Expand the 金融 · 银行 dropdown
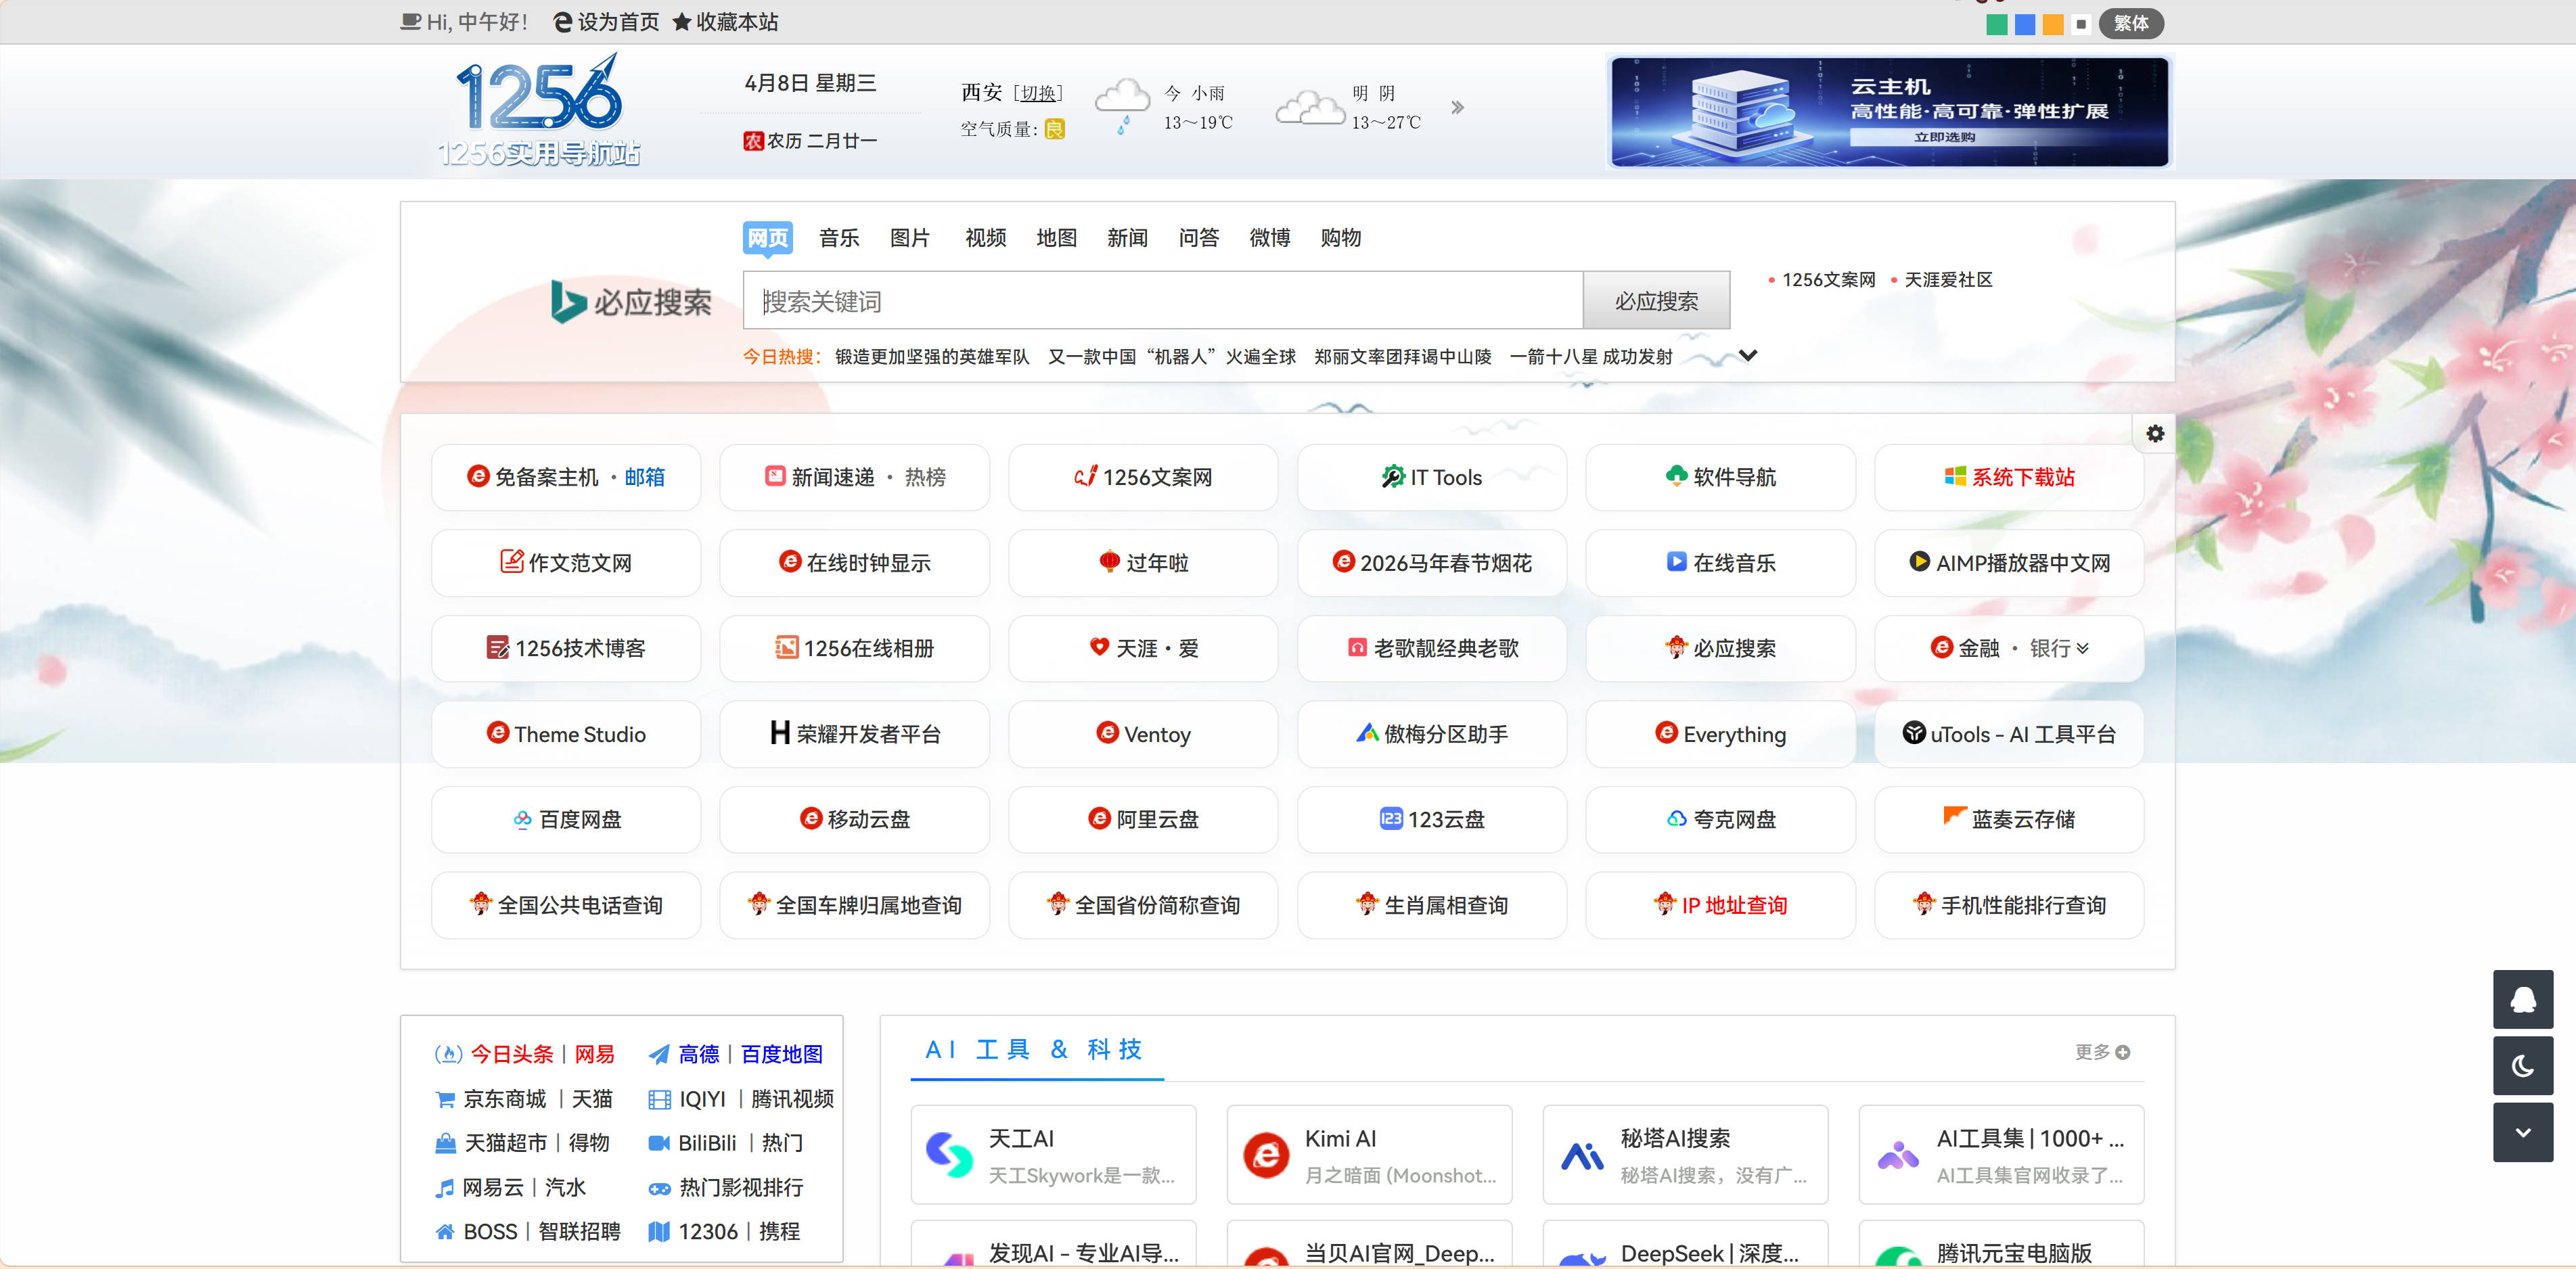The image size is (2576, 1269). (2082, 648)
